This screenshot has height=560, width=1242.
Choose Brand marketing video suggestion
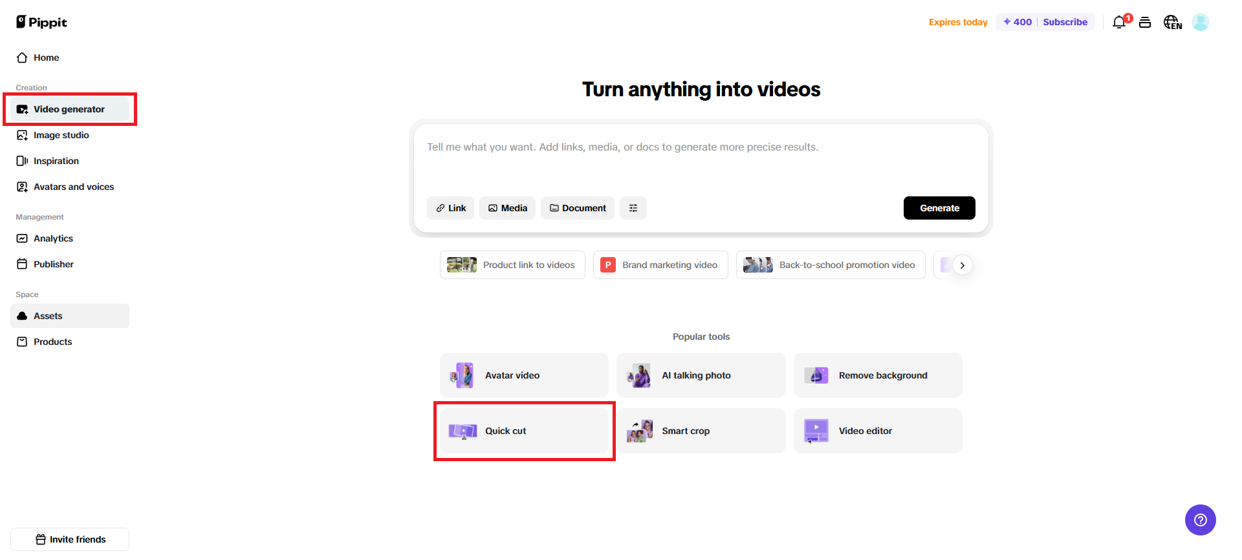pyautogui.click(x=660, y=265)
